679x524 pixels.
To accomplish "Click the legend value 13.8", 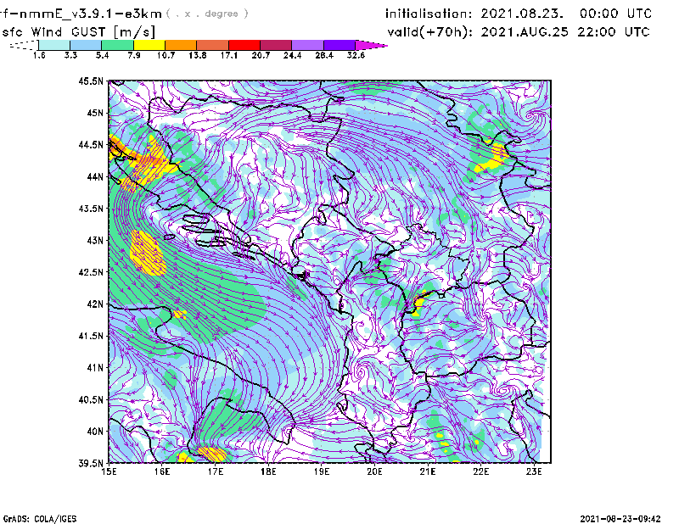I will [197, 55].
